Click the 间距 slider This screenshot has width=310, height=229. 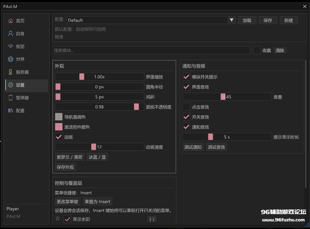(x=100, y=97)
